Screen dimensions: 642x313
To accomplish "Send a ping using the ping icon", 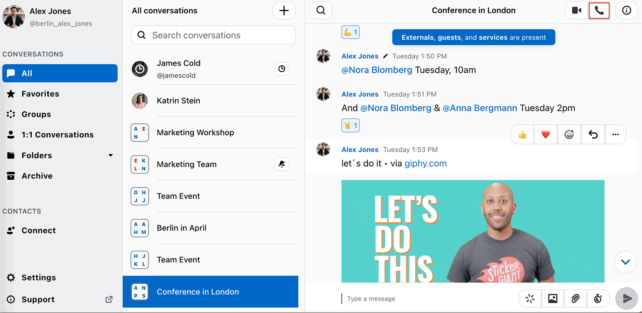I will (x=530, y=299).
